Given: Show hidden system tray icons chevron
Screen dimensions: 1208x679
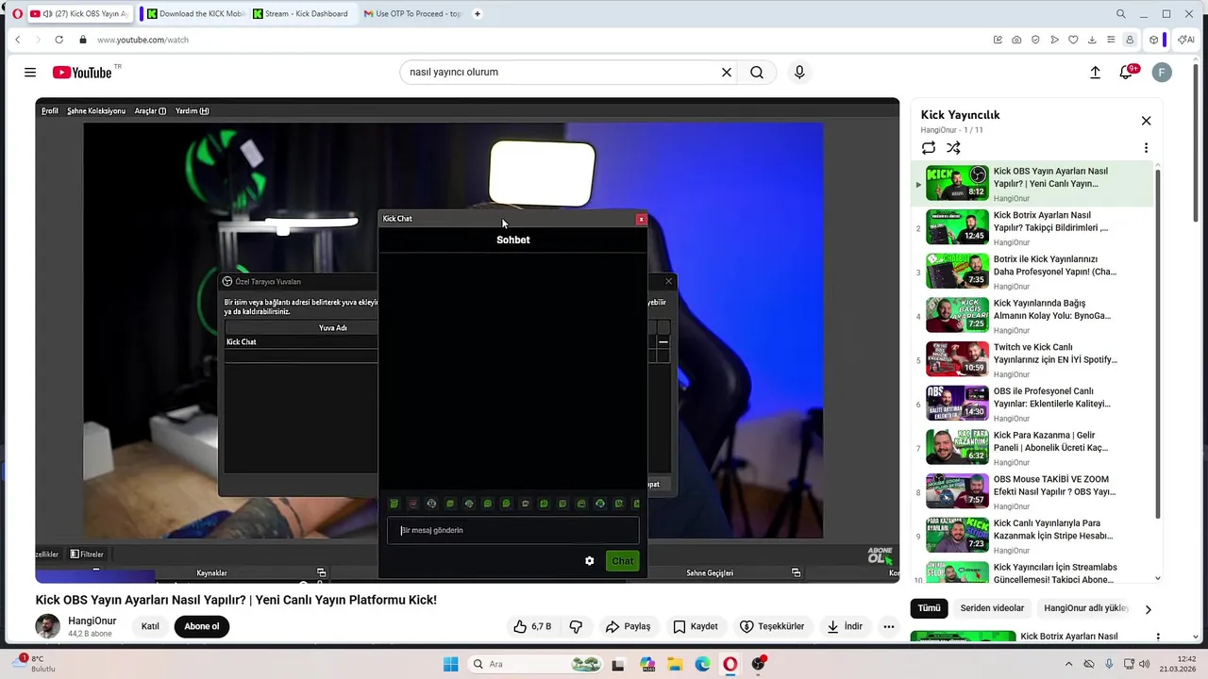Looking at the screenshot, I should (1069, 664).
